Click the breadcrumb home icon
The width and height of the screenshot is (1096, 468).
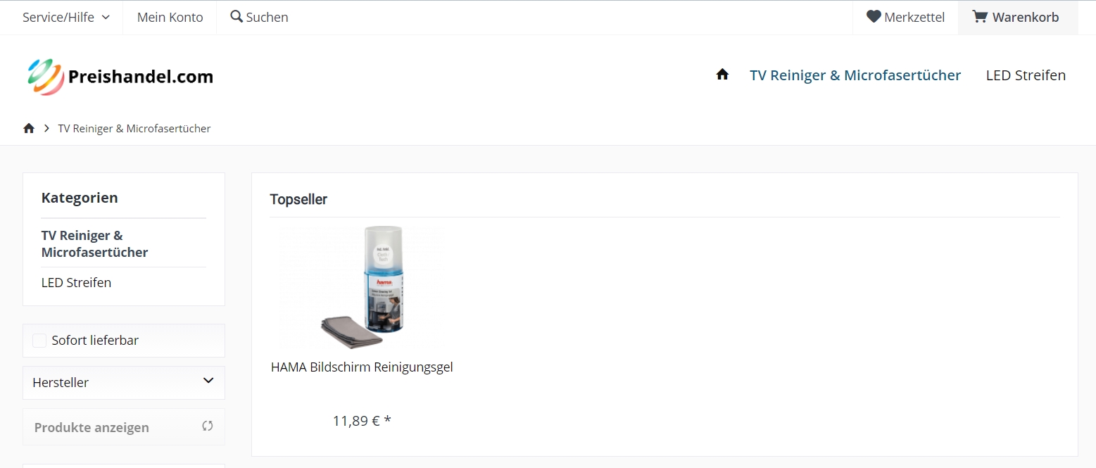[x=29, y=128]
